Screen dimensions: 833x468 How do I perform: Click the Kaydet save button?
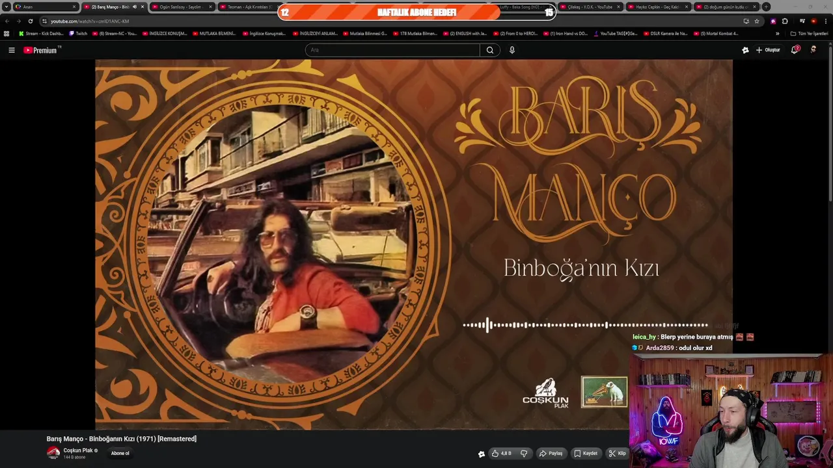(586, 454)
